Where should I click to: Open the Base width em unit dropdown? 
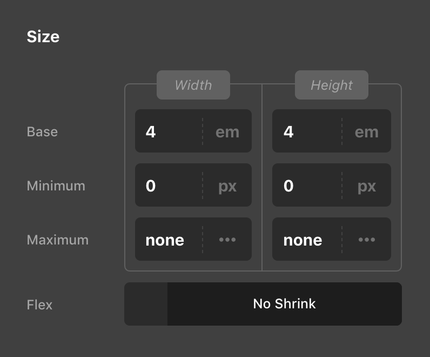227,131
